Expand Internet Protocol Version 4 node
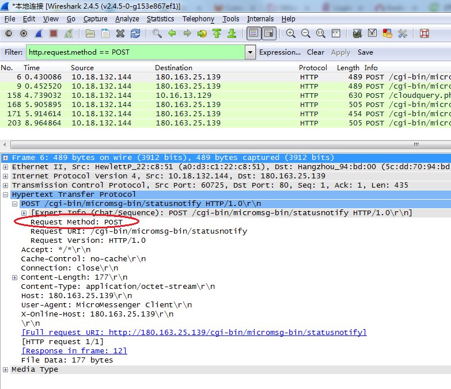 coord(5,176)
